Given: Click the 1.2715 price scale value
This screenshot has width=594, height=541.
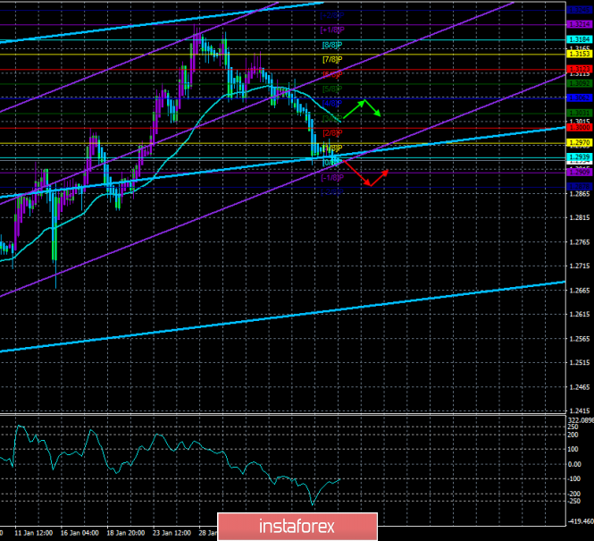Looking at the screenshot, I should [579, 266].
